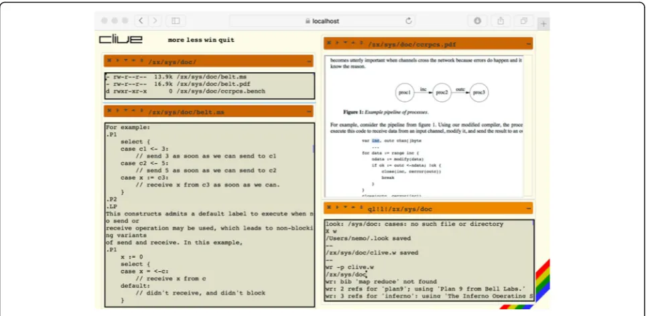Click 'x := 0' line in belt.ms

point(132,256)
